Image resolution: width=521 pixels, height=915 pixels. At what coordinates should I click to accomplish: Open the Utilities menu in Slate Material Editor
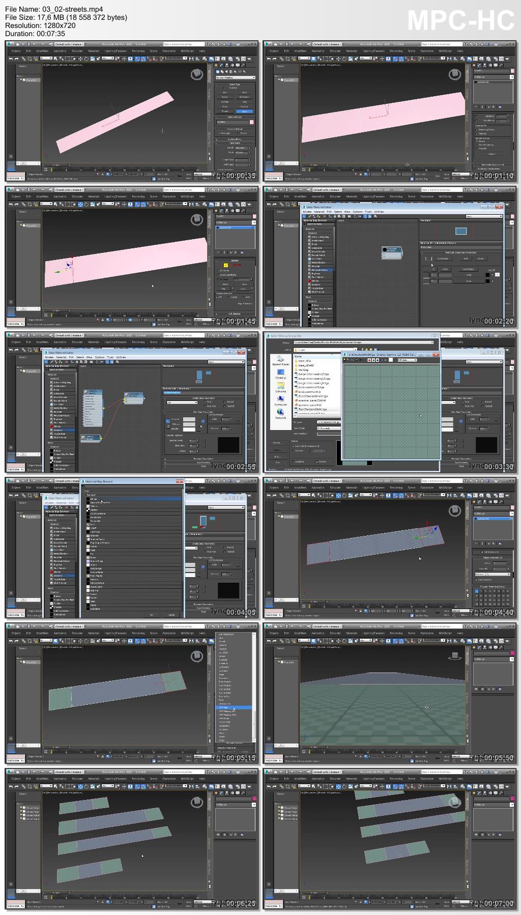click(379, 212)
